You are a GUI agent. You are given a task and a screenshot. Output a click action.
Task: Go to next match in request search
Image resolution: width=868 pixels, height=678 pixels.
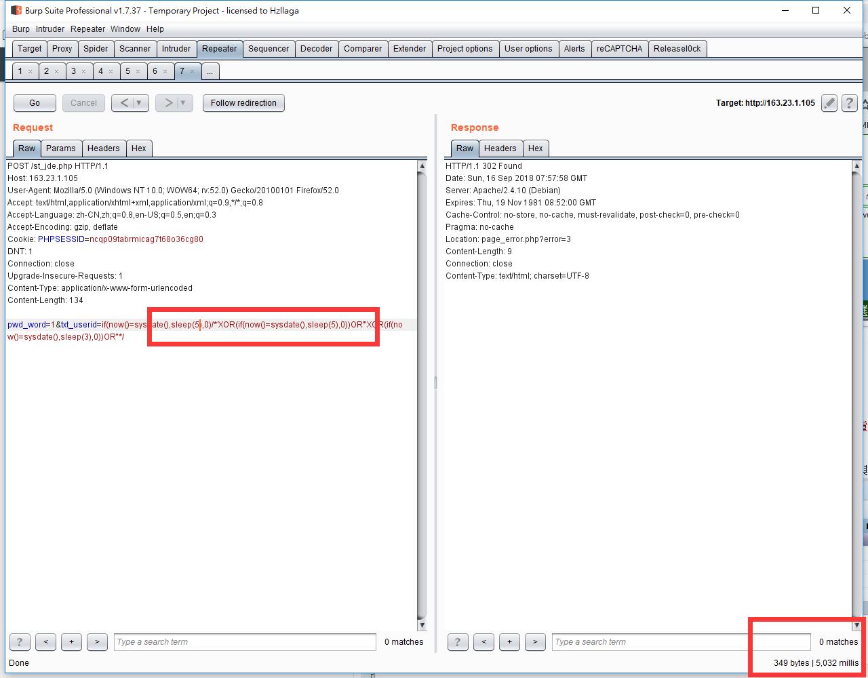[x=97, y=642]
